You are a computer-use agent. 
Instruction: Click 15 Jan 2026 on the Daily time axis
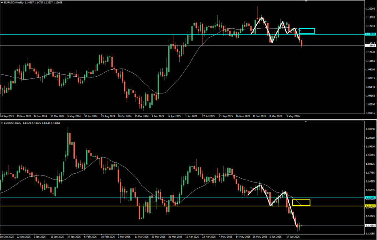click(x=57, y=237)
